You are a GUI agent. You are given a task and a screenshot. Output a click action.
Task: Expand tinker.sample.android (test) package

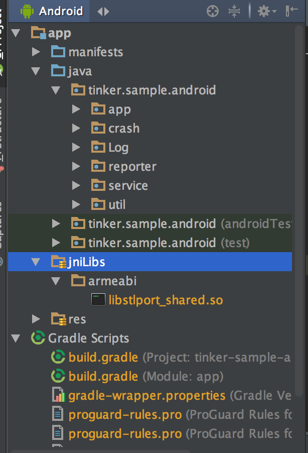56,243
